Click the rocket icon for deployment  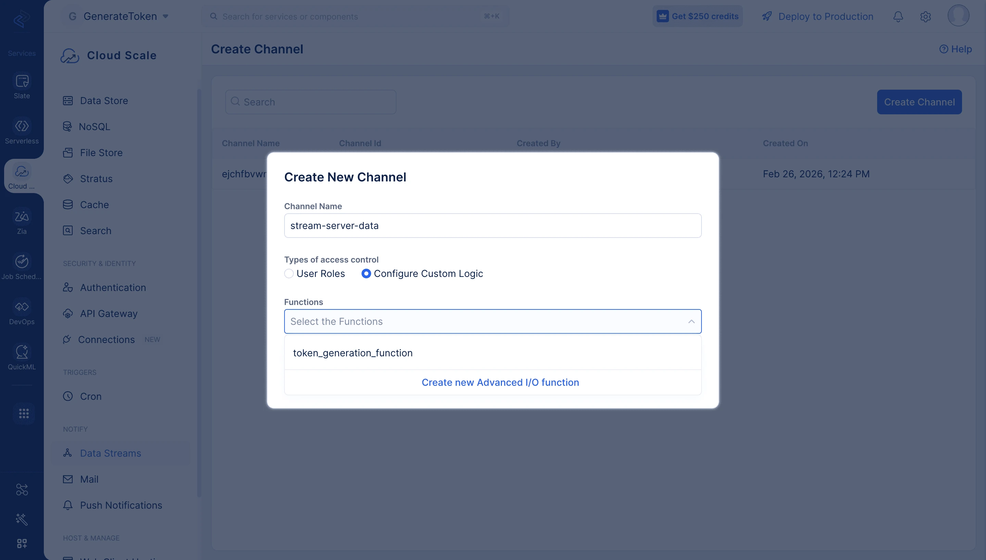tap(767, 16)
